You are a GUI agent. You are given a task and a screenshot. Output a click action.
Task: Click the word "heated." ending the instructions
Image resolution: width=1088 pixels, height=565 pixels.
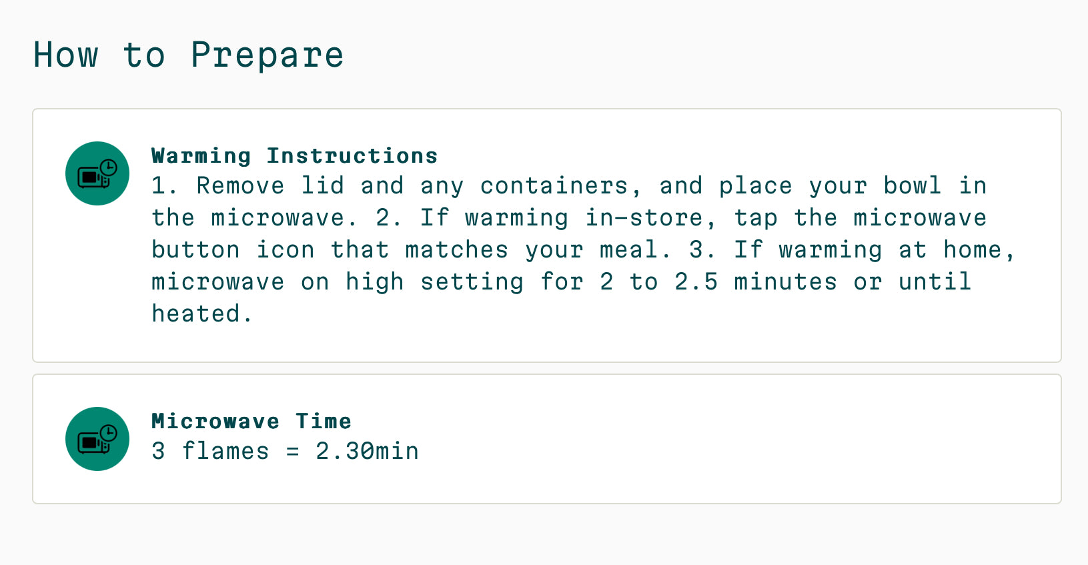pos(202,314)
